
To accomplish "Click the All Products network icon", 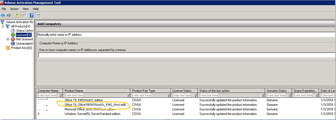I will [8, 26].
